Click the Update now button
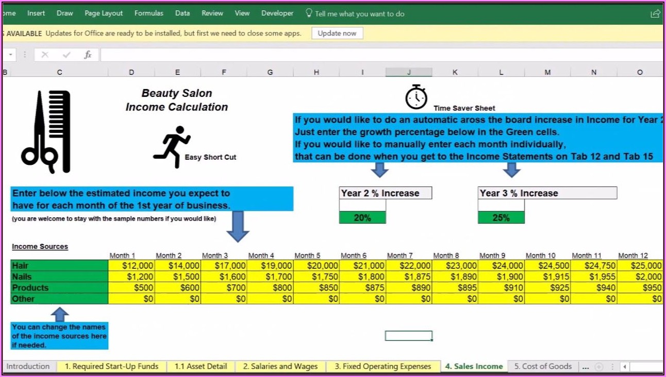Viewport: 666px width, 377px height. coord(337,33)
